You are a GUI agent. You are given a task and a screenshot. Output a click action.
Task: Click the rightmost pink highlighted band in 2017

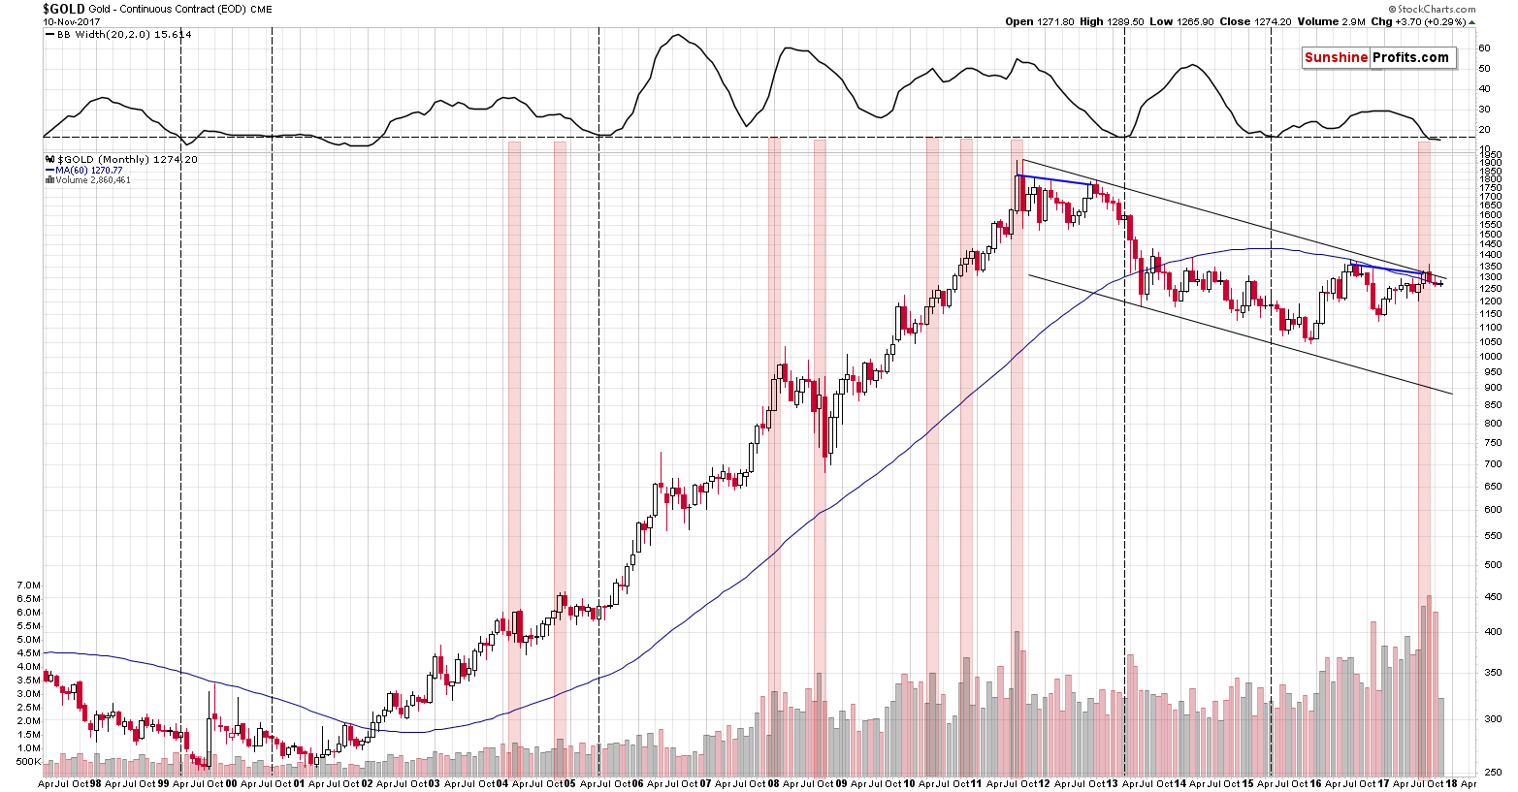(x=1424, y=388)
